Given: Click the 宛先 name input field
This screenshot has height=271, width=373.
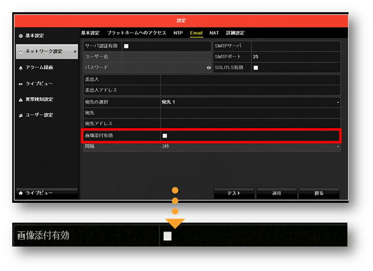Looking at the screenshot, I should pos(250,112).
